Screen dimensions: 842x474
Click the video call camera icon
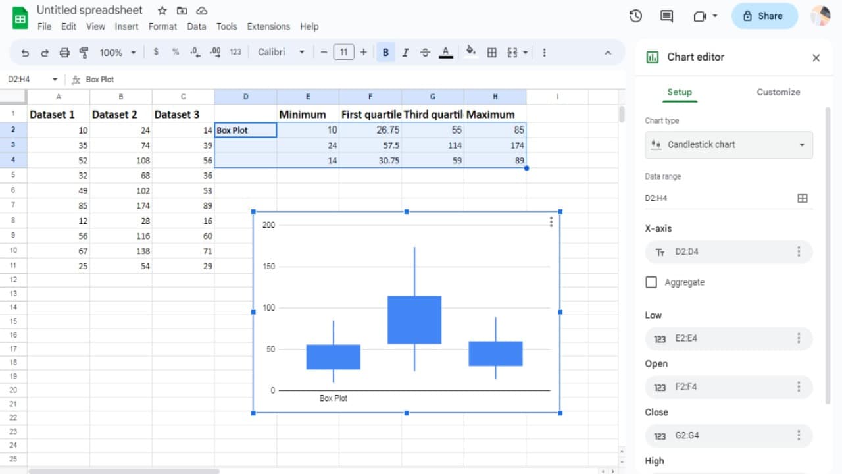coord(700,16)
